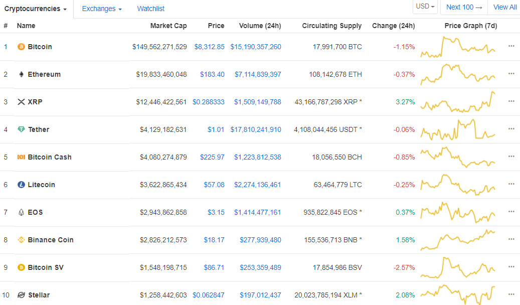Open the more options menu for Litecoin
Image resolution: width=520 pixels, height=305 pixels.
click(x=511, y=184)
